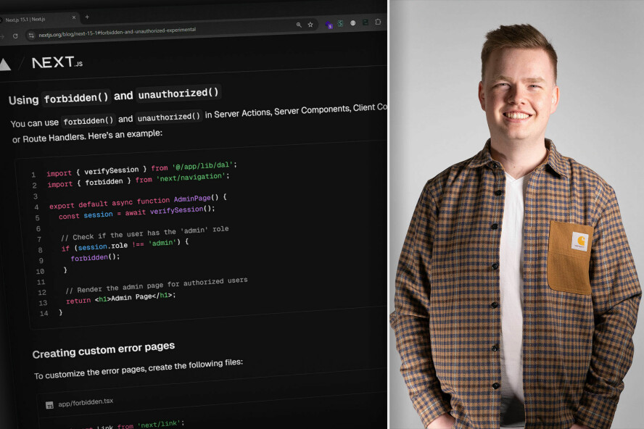Open the purple extension icon
Screen dimensions: 644x429
329,25
